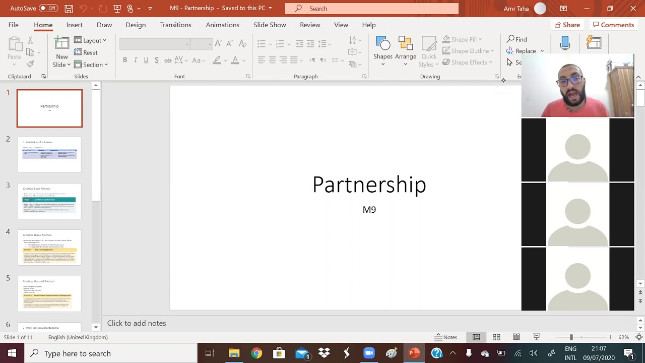
Task: Open the Shapes gallery
Action: point(383,51)
